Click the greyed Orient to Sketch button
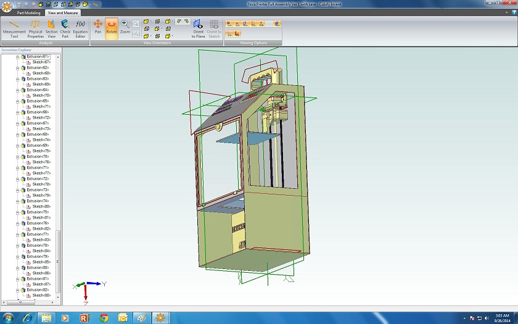This screenshot has height=324, width=518. click(x=214, y=29)
